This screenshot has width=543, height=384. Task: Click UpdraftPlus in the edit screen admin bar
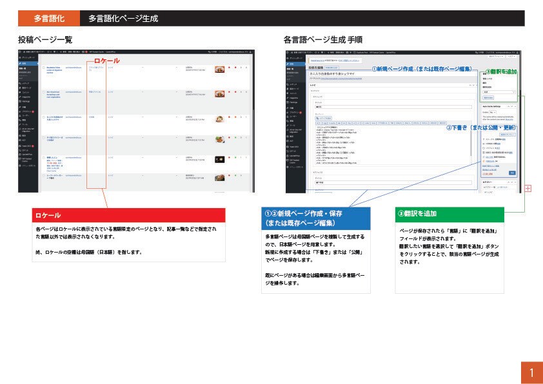point(391,53)
